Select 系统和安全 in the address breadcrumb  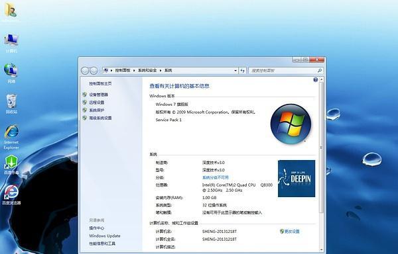[x=147, y=70]
